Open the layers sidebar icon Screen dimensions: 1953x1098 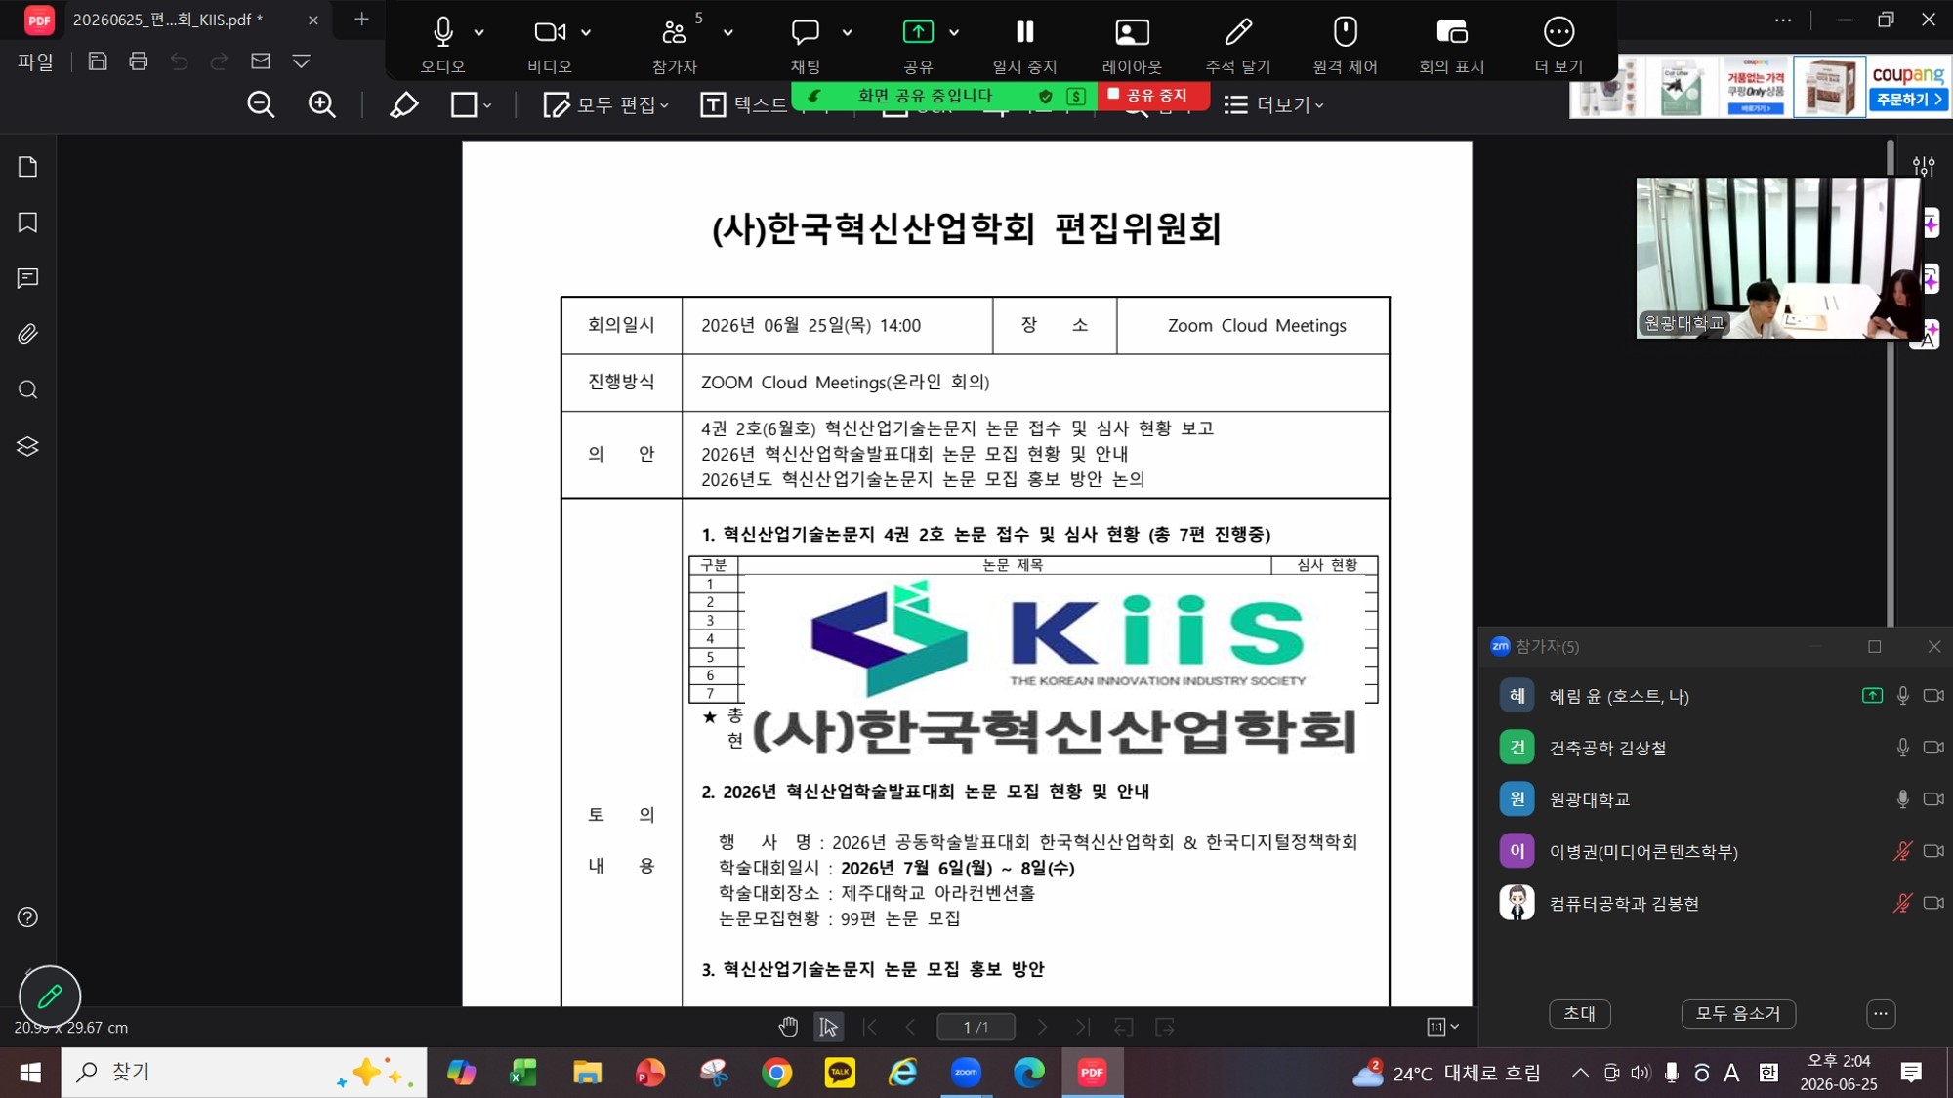27,446
